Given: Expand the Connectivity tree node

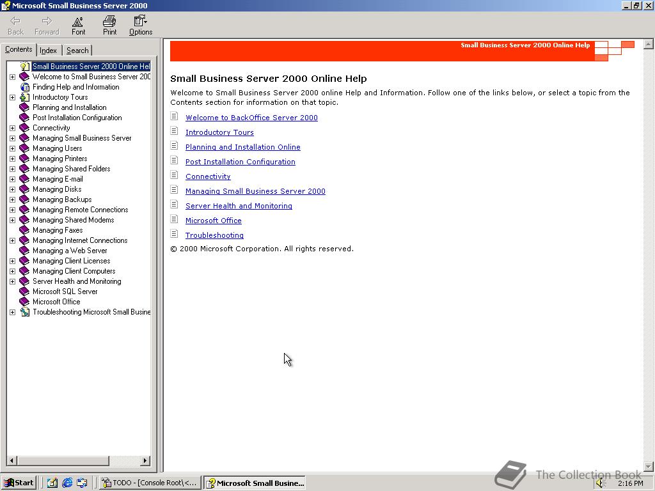Looking at the screenshot, I should 13,128.
